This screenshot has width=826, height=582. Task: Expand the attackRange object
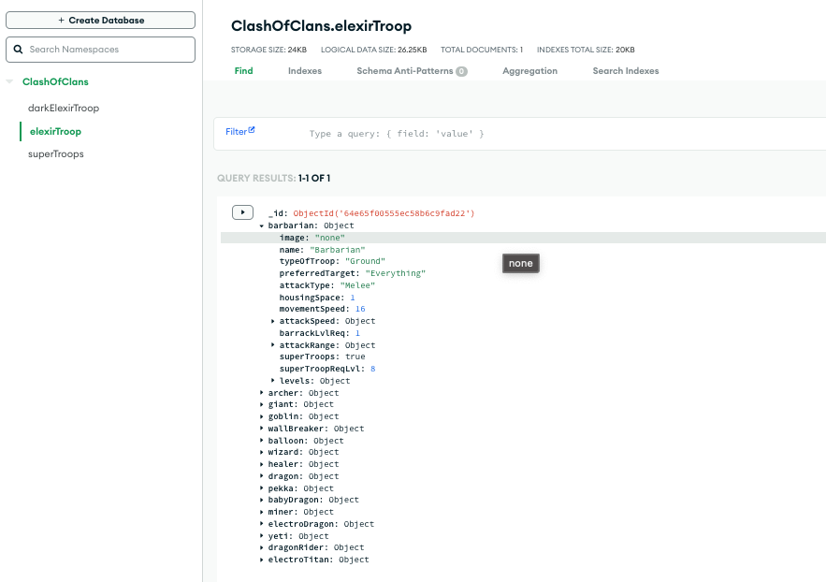272,345
